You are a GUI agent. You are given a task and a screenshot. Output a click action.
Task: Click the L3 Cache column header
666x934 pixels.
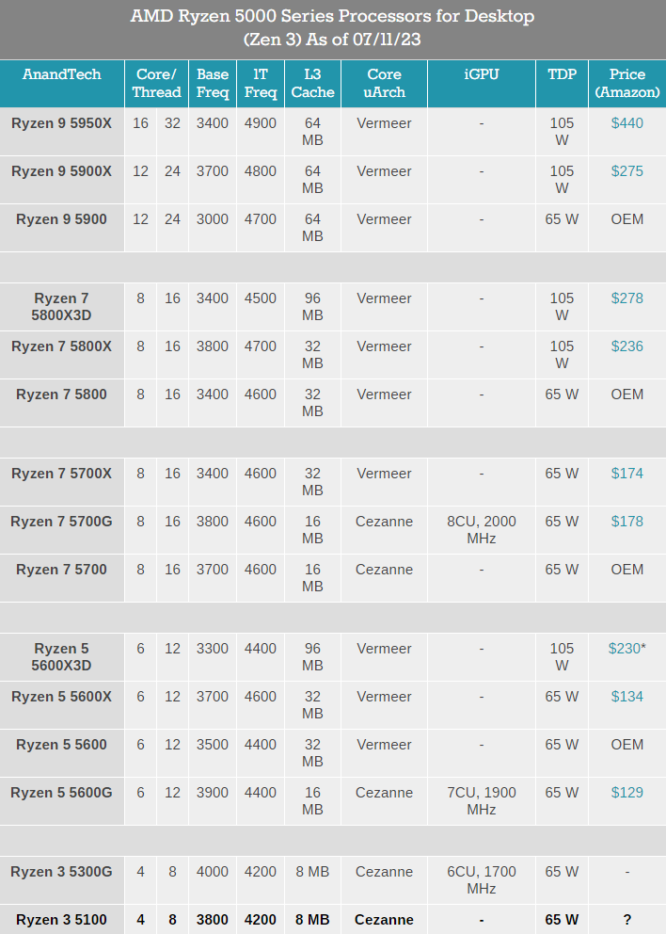click(312, 83)
